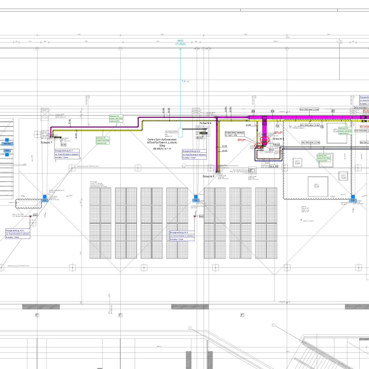Select the Daikin outdoor unit rectangle symbol

point(181,132)
